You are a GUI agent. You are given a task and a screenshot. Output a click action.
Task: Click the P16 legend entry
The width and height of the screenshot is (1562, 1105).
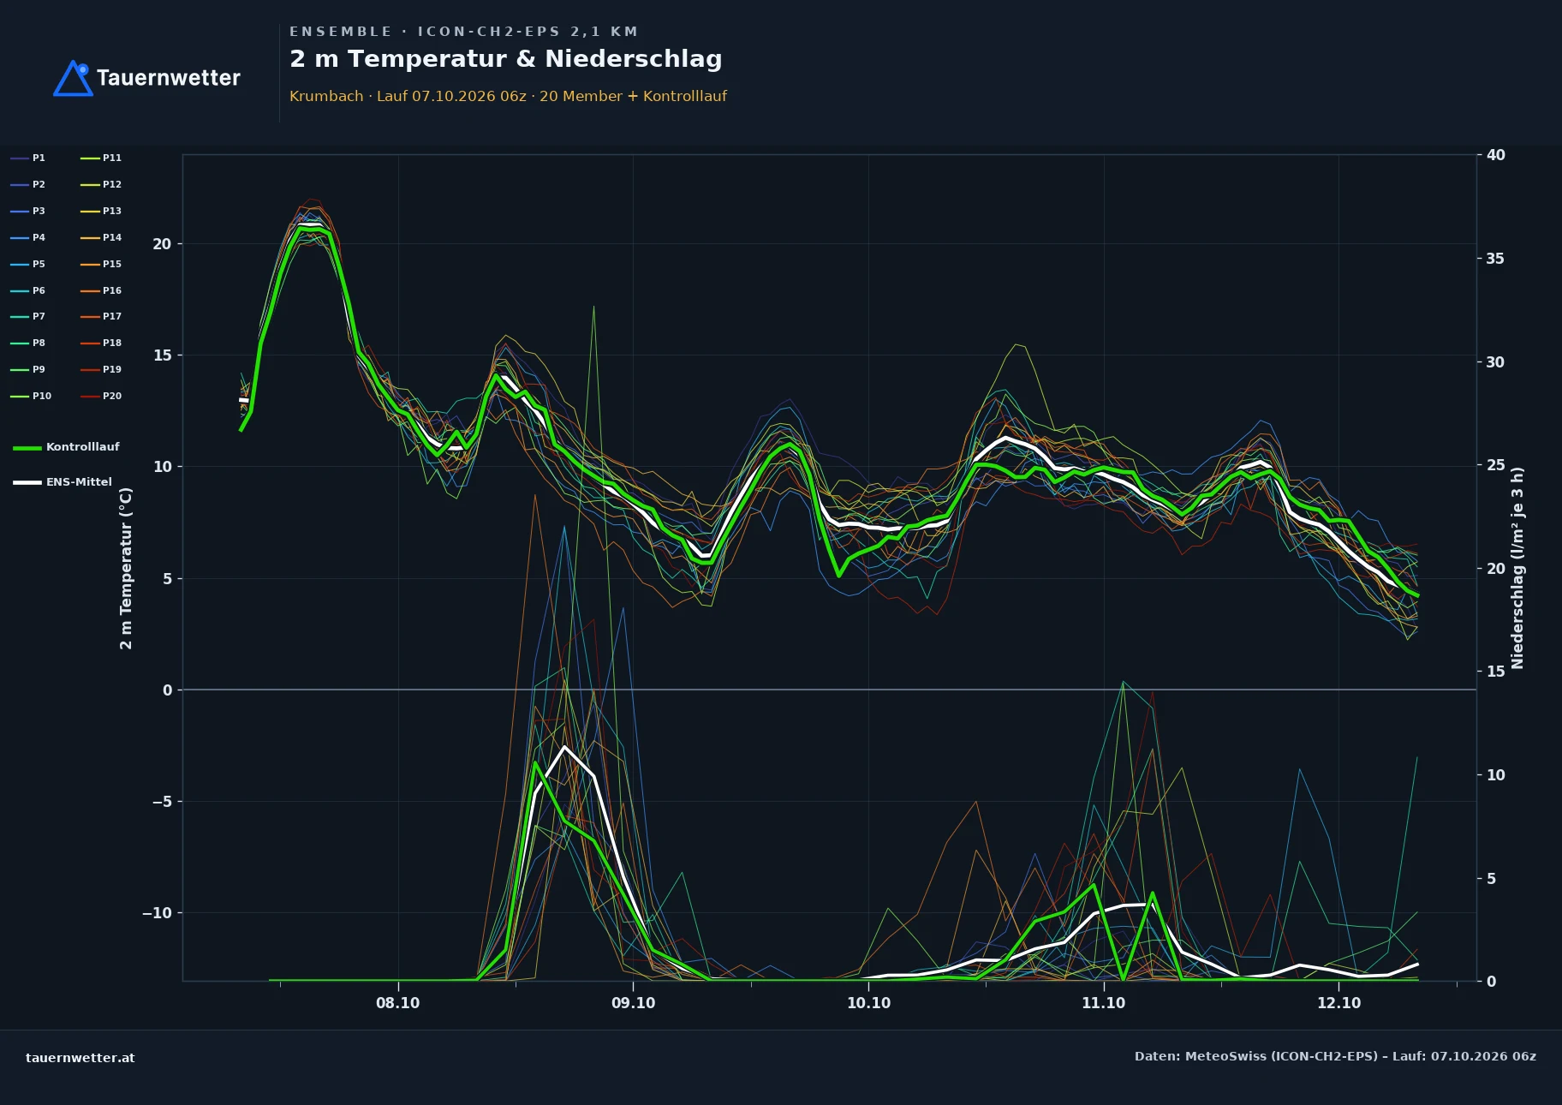[x=101, y=290]
